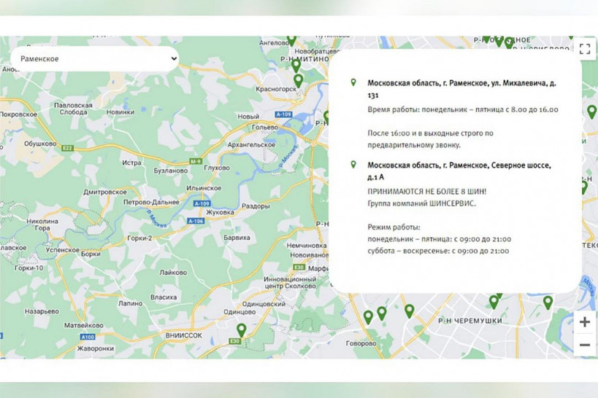Click the Николина Гора label
This screenshot has width=598, height=398.
coord(42,225)
